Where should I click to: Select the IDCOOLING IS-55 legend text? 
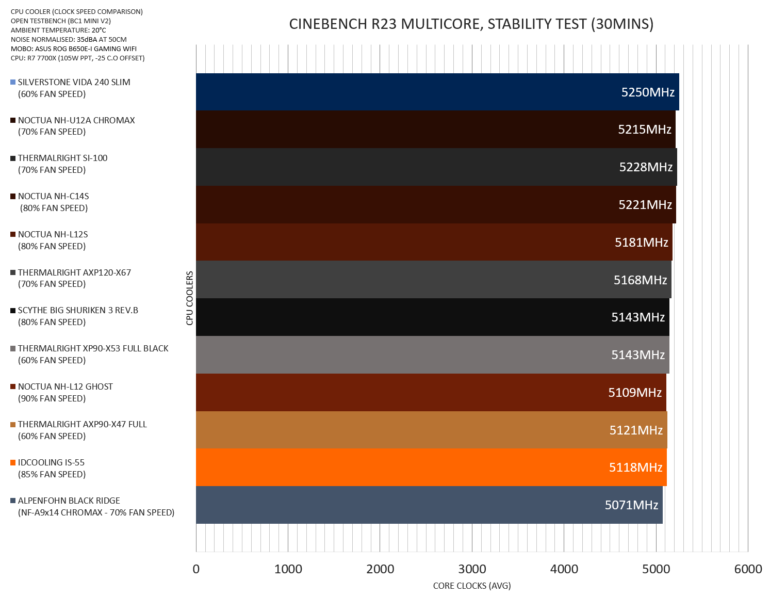click(x=51, y=462)
